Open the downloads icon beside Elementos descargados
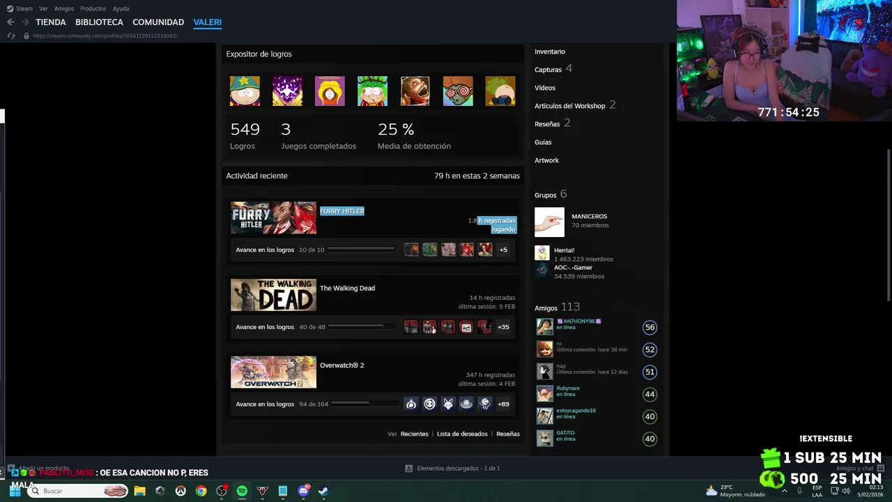Viewport: 892px width, 502px height. point(409,469)
